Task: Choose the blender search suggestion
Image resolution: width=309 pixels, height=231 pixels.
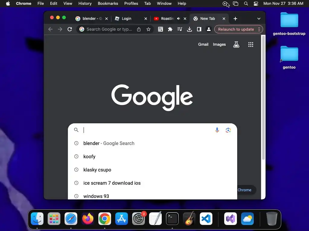Action: coord(152,143)
